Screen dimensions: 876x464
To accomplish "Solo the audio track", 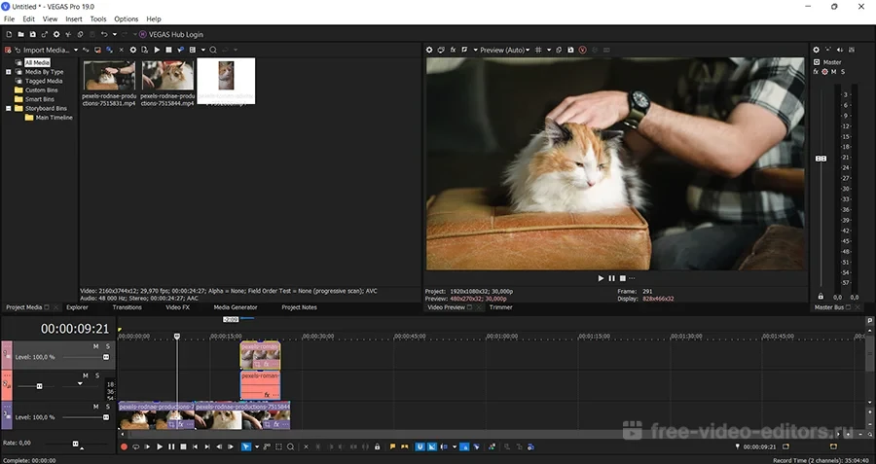I will click(x=96, y=375).
